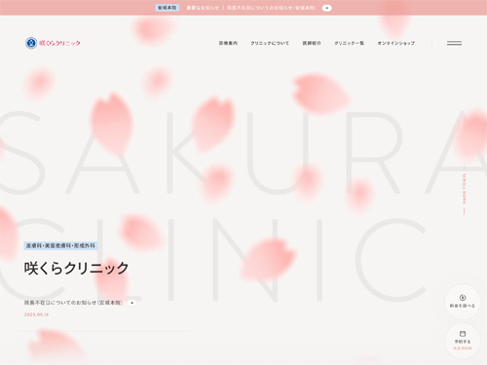The height and width of the screenshot is (365, 487).
Task: Click the 皮膚科・美容皮膚科・形成外科 label
Action: [x=60, y=245]
